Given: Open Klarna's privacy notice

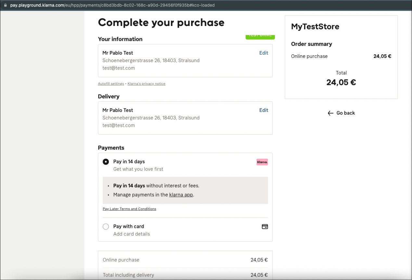Looking at the screenshot, I should (x=146, y=84).
